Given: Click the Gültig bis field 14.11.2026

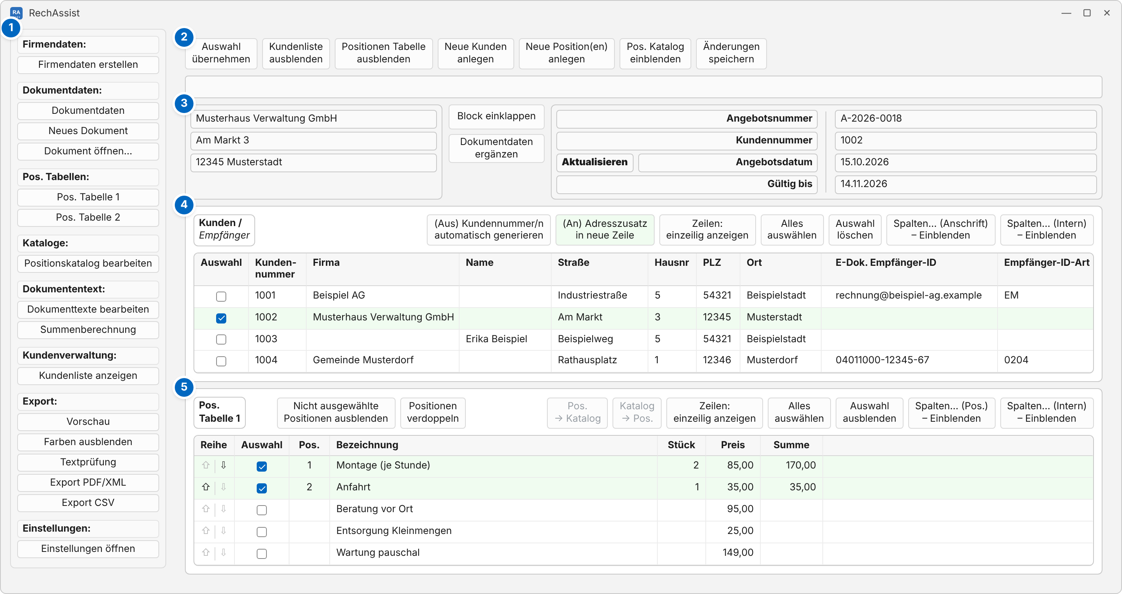Looking at the screenshot, I should [965, 184].
